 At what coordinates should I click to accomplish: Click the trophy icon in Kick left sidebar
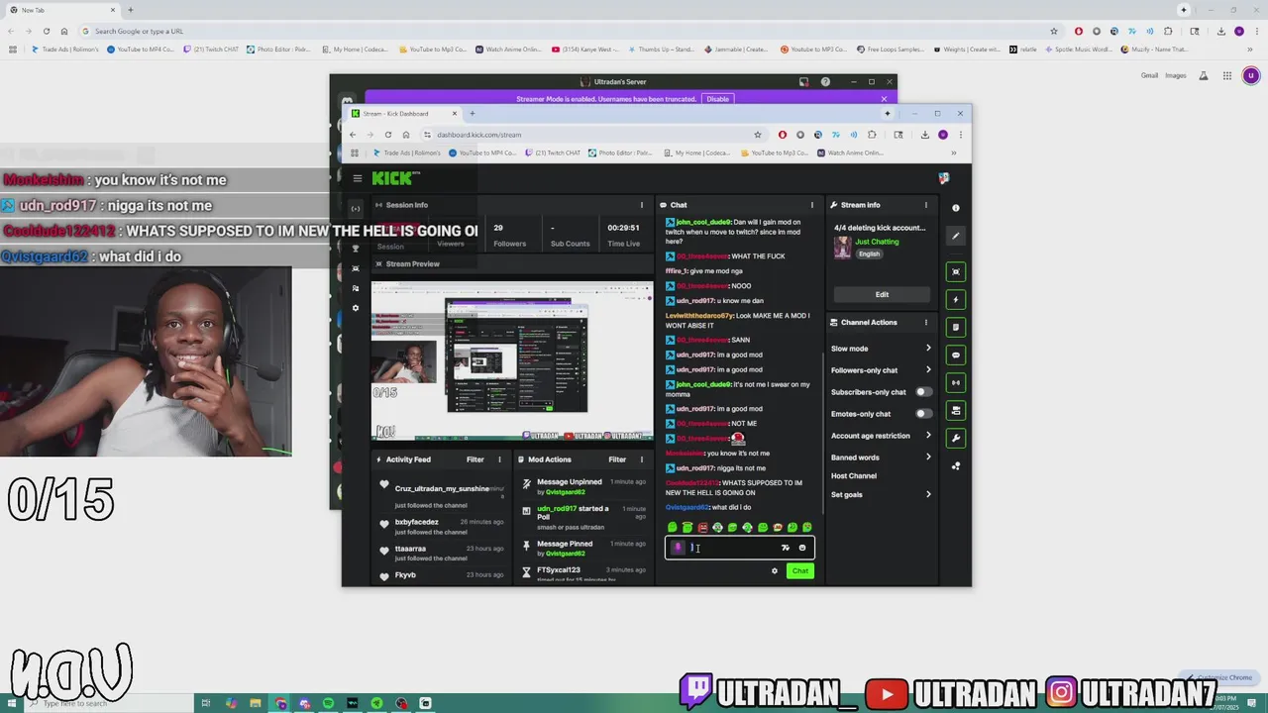tap(356, 249)
